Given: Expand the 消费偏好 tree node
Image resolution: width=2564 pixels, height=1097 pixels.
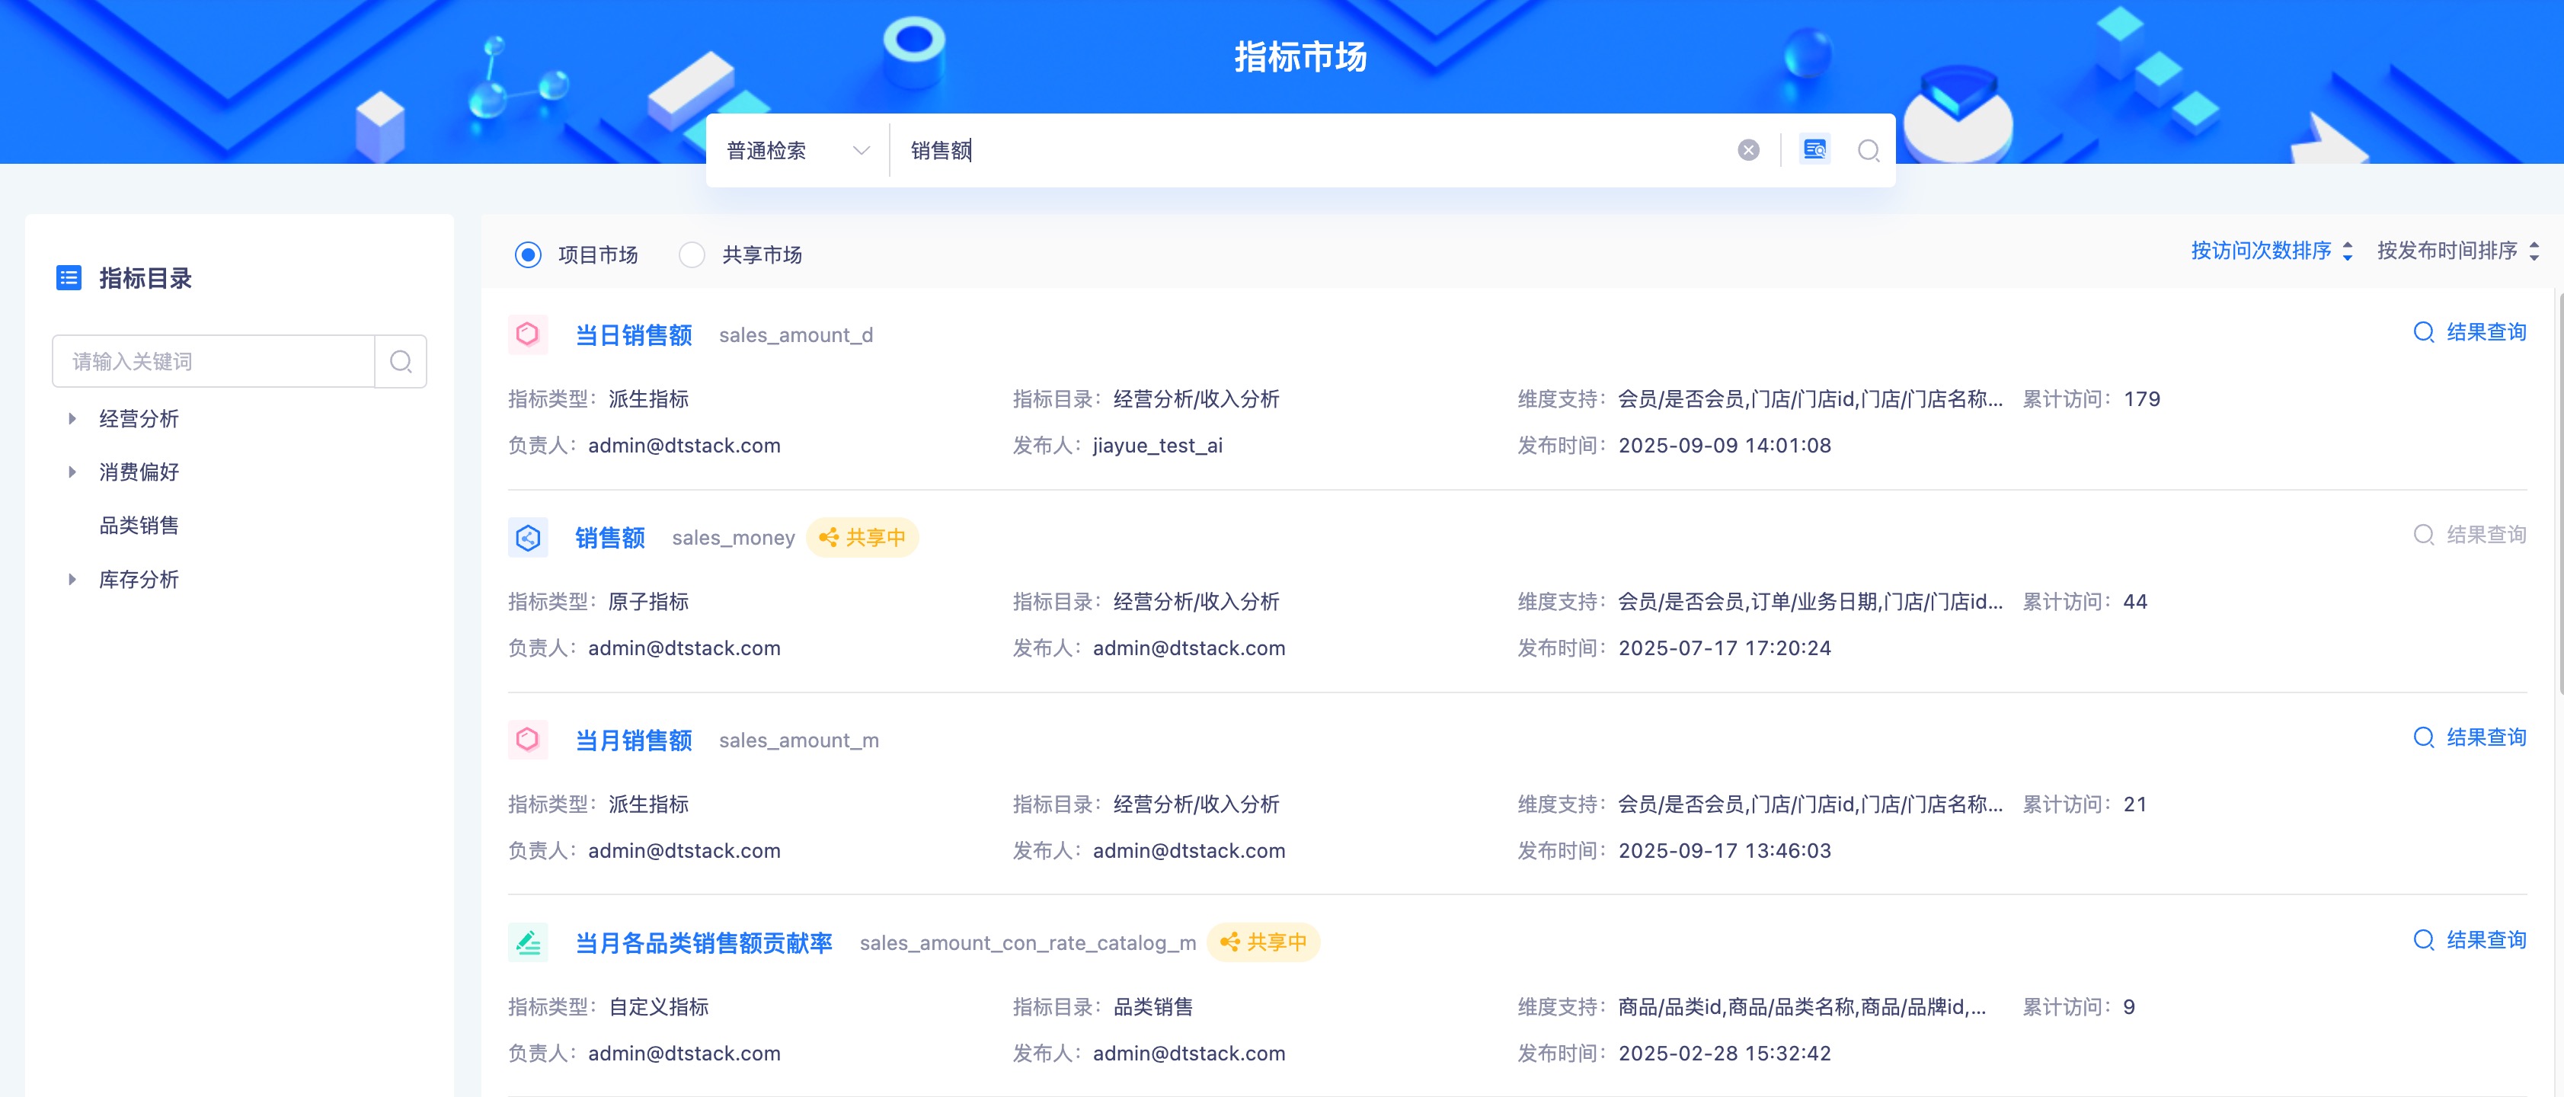Looking at the screenshot, I should coord(72,472).
